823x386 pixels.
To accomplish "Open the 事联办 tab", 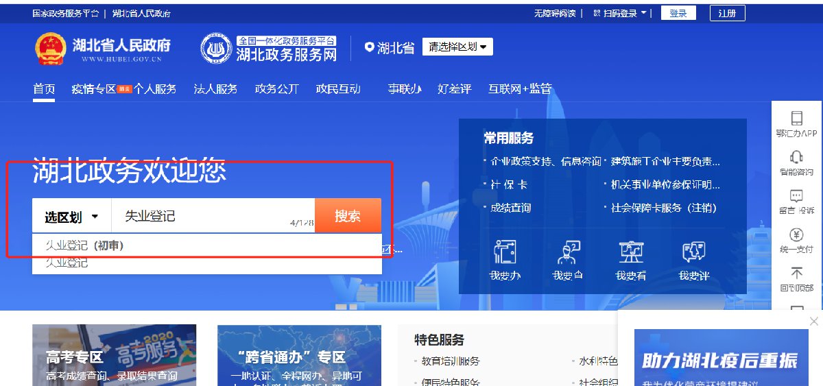I will (x=405, y=88).
